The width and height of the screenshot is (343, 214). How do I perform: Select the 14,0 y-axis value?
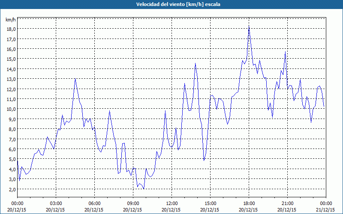[x=12, y=69]
